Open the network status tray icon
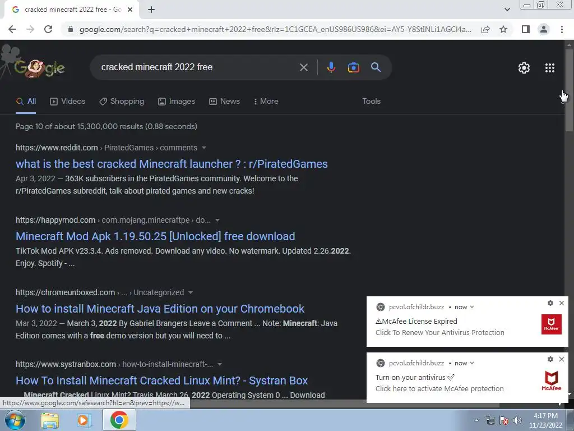Screen dimensions: 574x431 [x=490, y=420]
